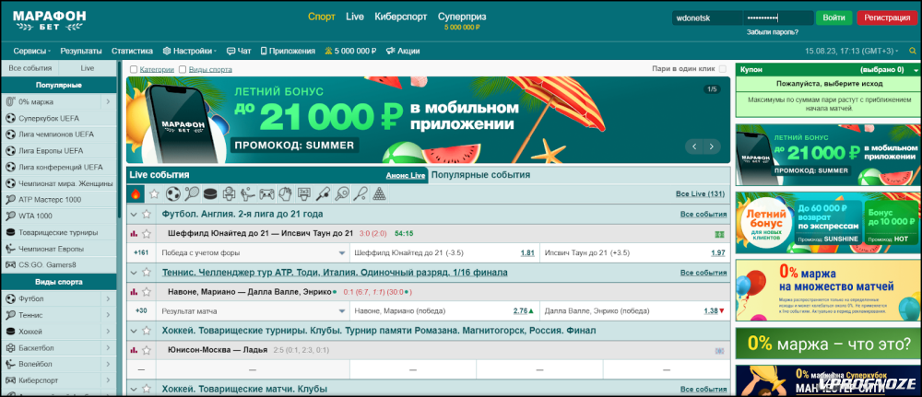The width and height of the screenshot is (922, 397).
Task: Toggle the Виды спорта checkbox
Action: tap(183, 69)
